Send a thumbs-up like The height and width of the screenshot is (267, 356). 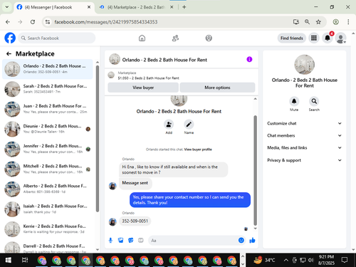click(252, 241)
